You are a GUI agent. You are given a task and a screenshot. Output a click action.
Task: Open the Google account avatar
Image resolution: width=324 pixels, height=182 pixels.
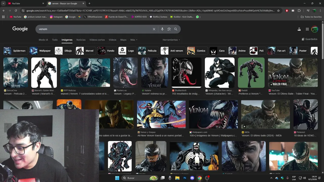coord(315,29)
